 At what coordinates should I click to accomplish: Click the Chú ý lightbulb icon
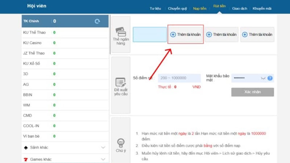click(121, 143)
